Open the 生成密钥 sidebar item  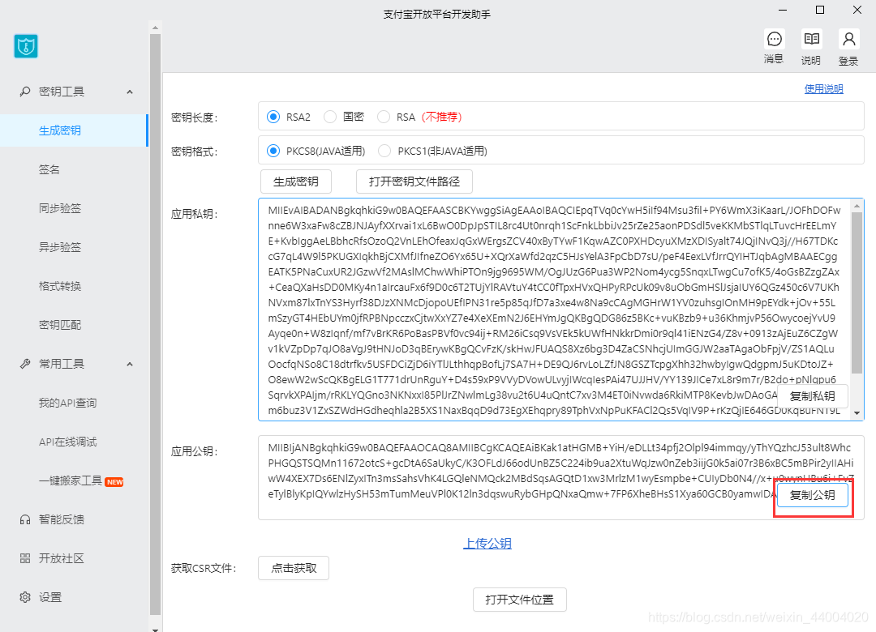coord(74,130)
